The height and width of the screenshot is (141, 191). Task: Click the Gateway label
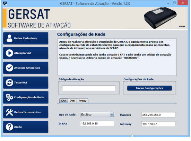tap(126, 124)
